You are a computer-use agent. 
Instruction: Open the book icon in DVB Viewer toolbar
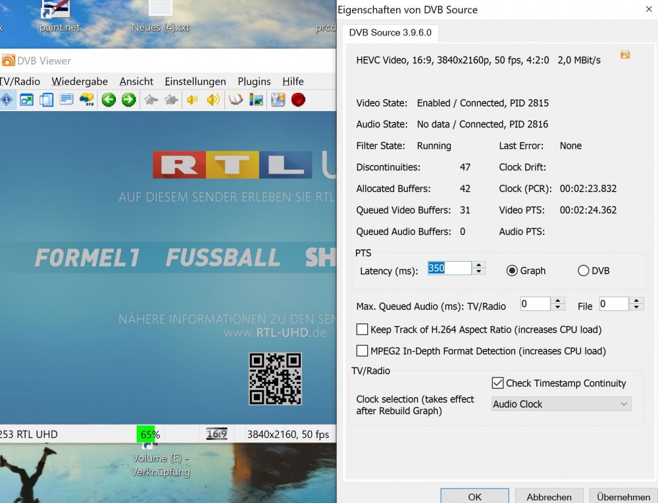[236, 100]
